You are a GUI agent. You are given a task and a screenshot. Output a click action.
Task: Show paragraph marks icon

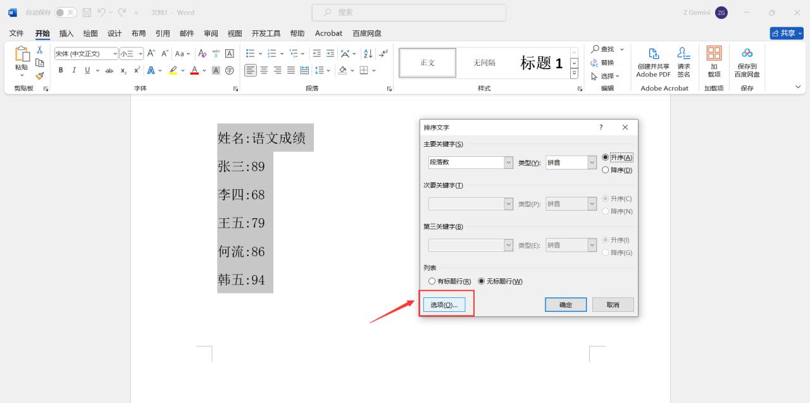(383, 54)
